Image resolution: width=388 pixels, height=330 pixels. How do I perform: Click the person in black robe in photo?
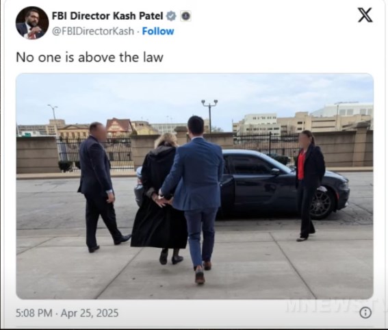tap(159, 198)
